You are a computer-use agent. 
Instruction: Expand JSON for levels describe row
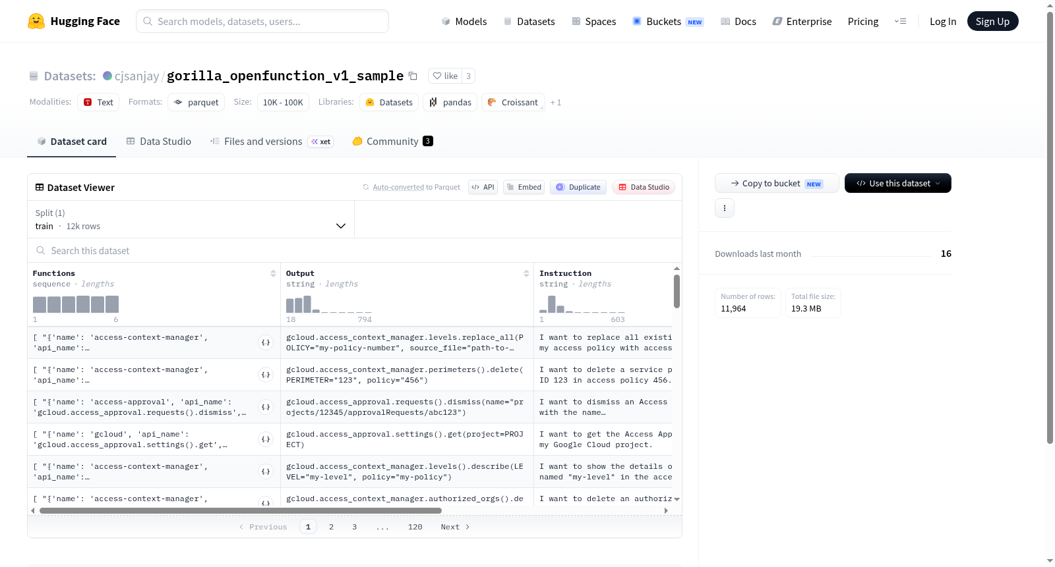[x=266, y=472]
